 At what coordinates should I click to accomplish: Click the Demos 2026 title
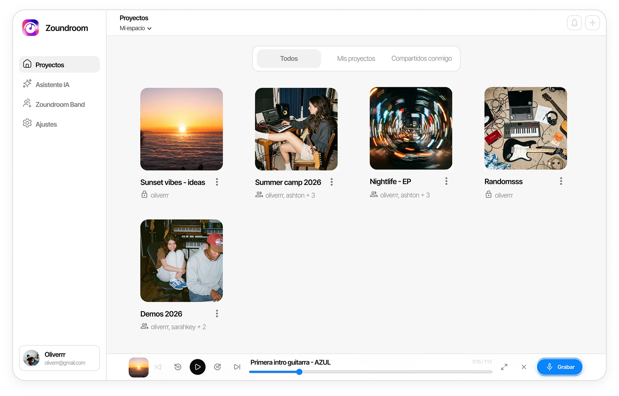pos(161,313)
